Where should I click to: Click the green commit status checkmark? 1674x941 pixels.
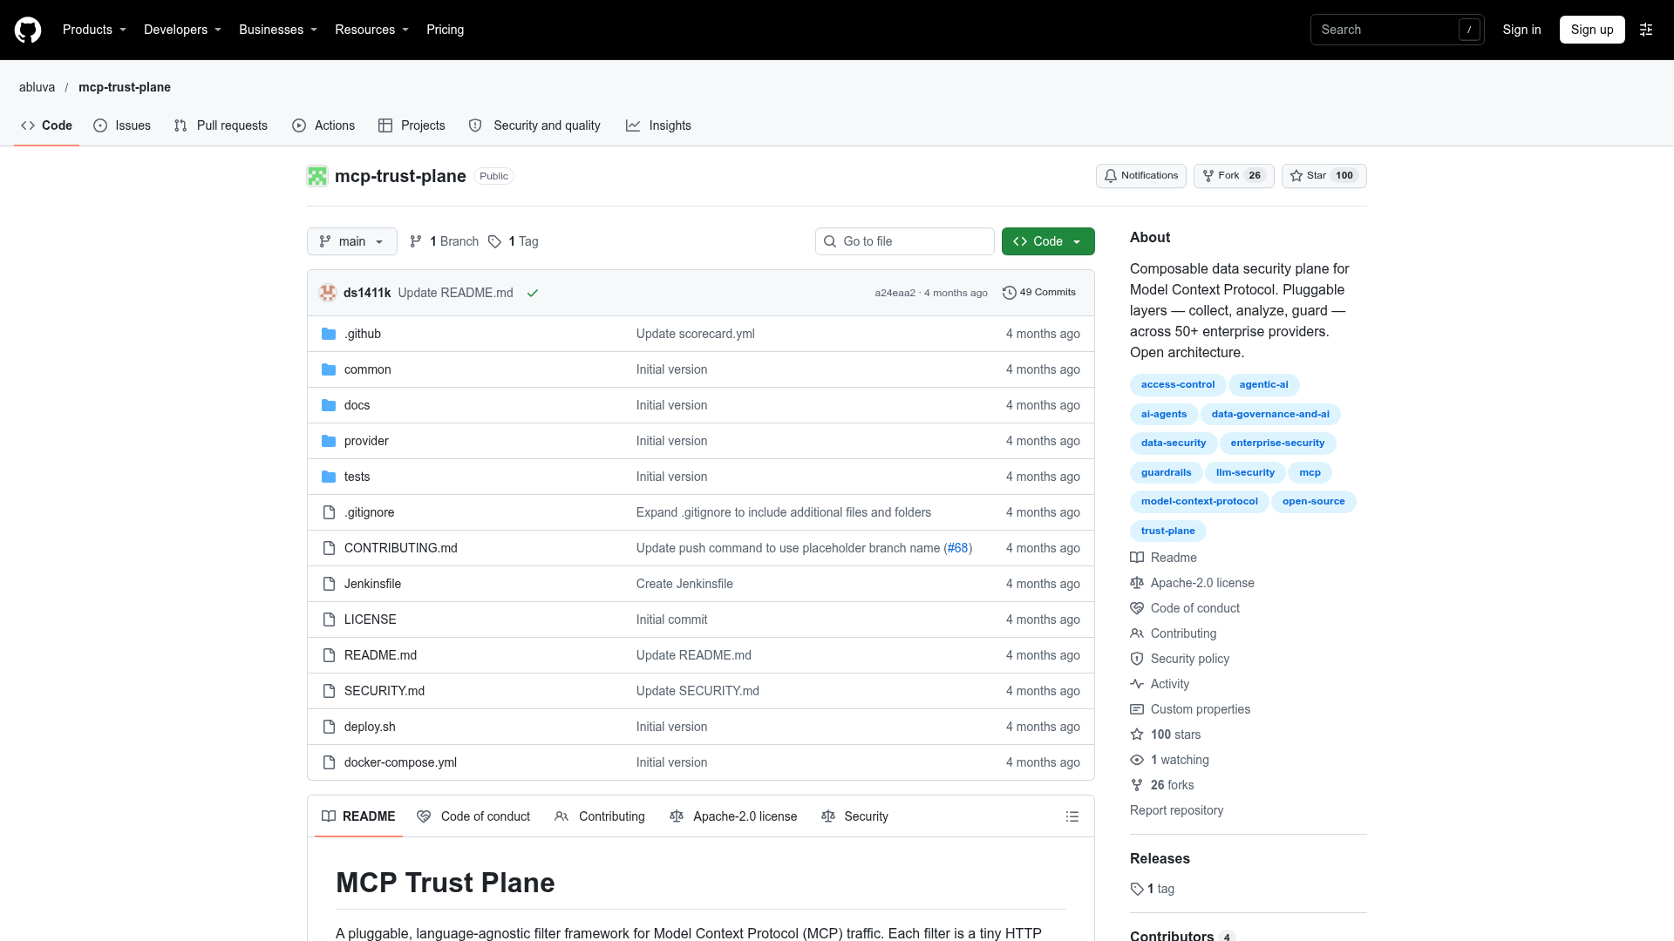click(x=533, y=293)
